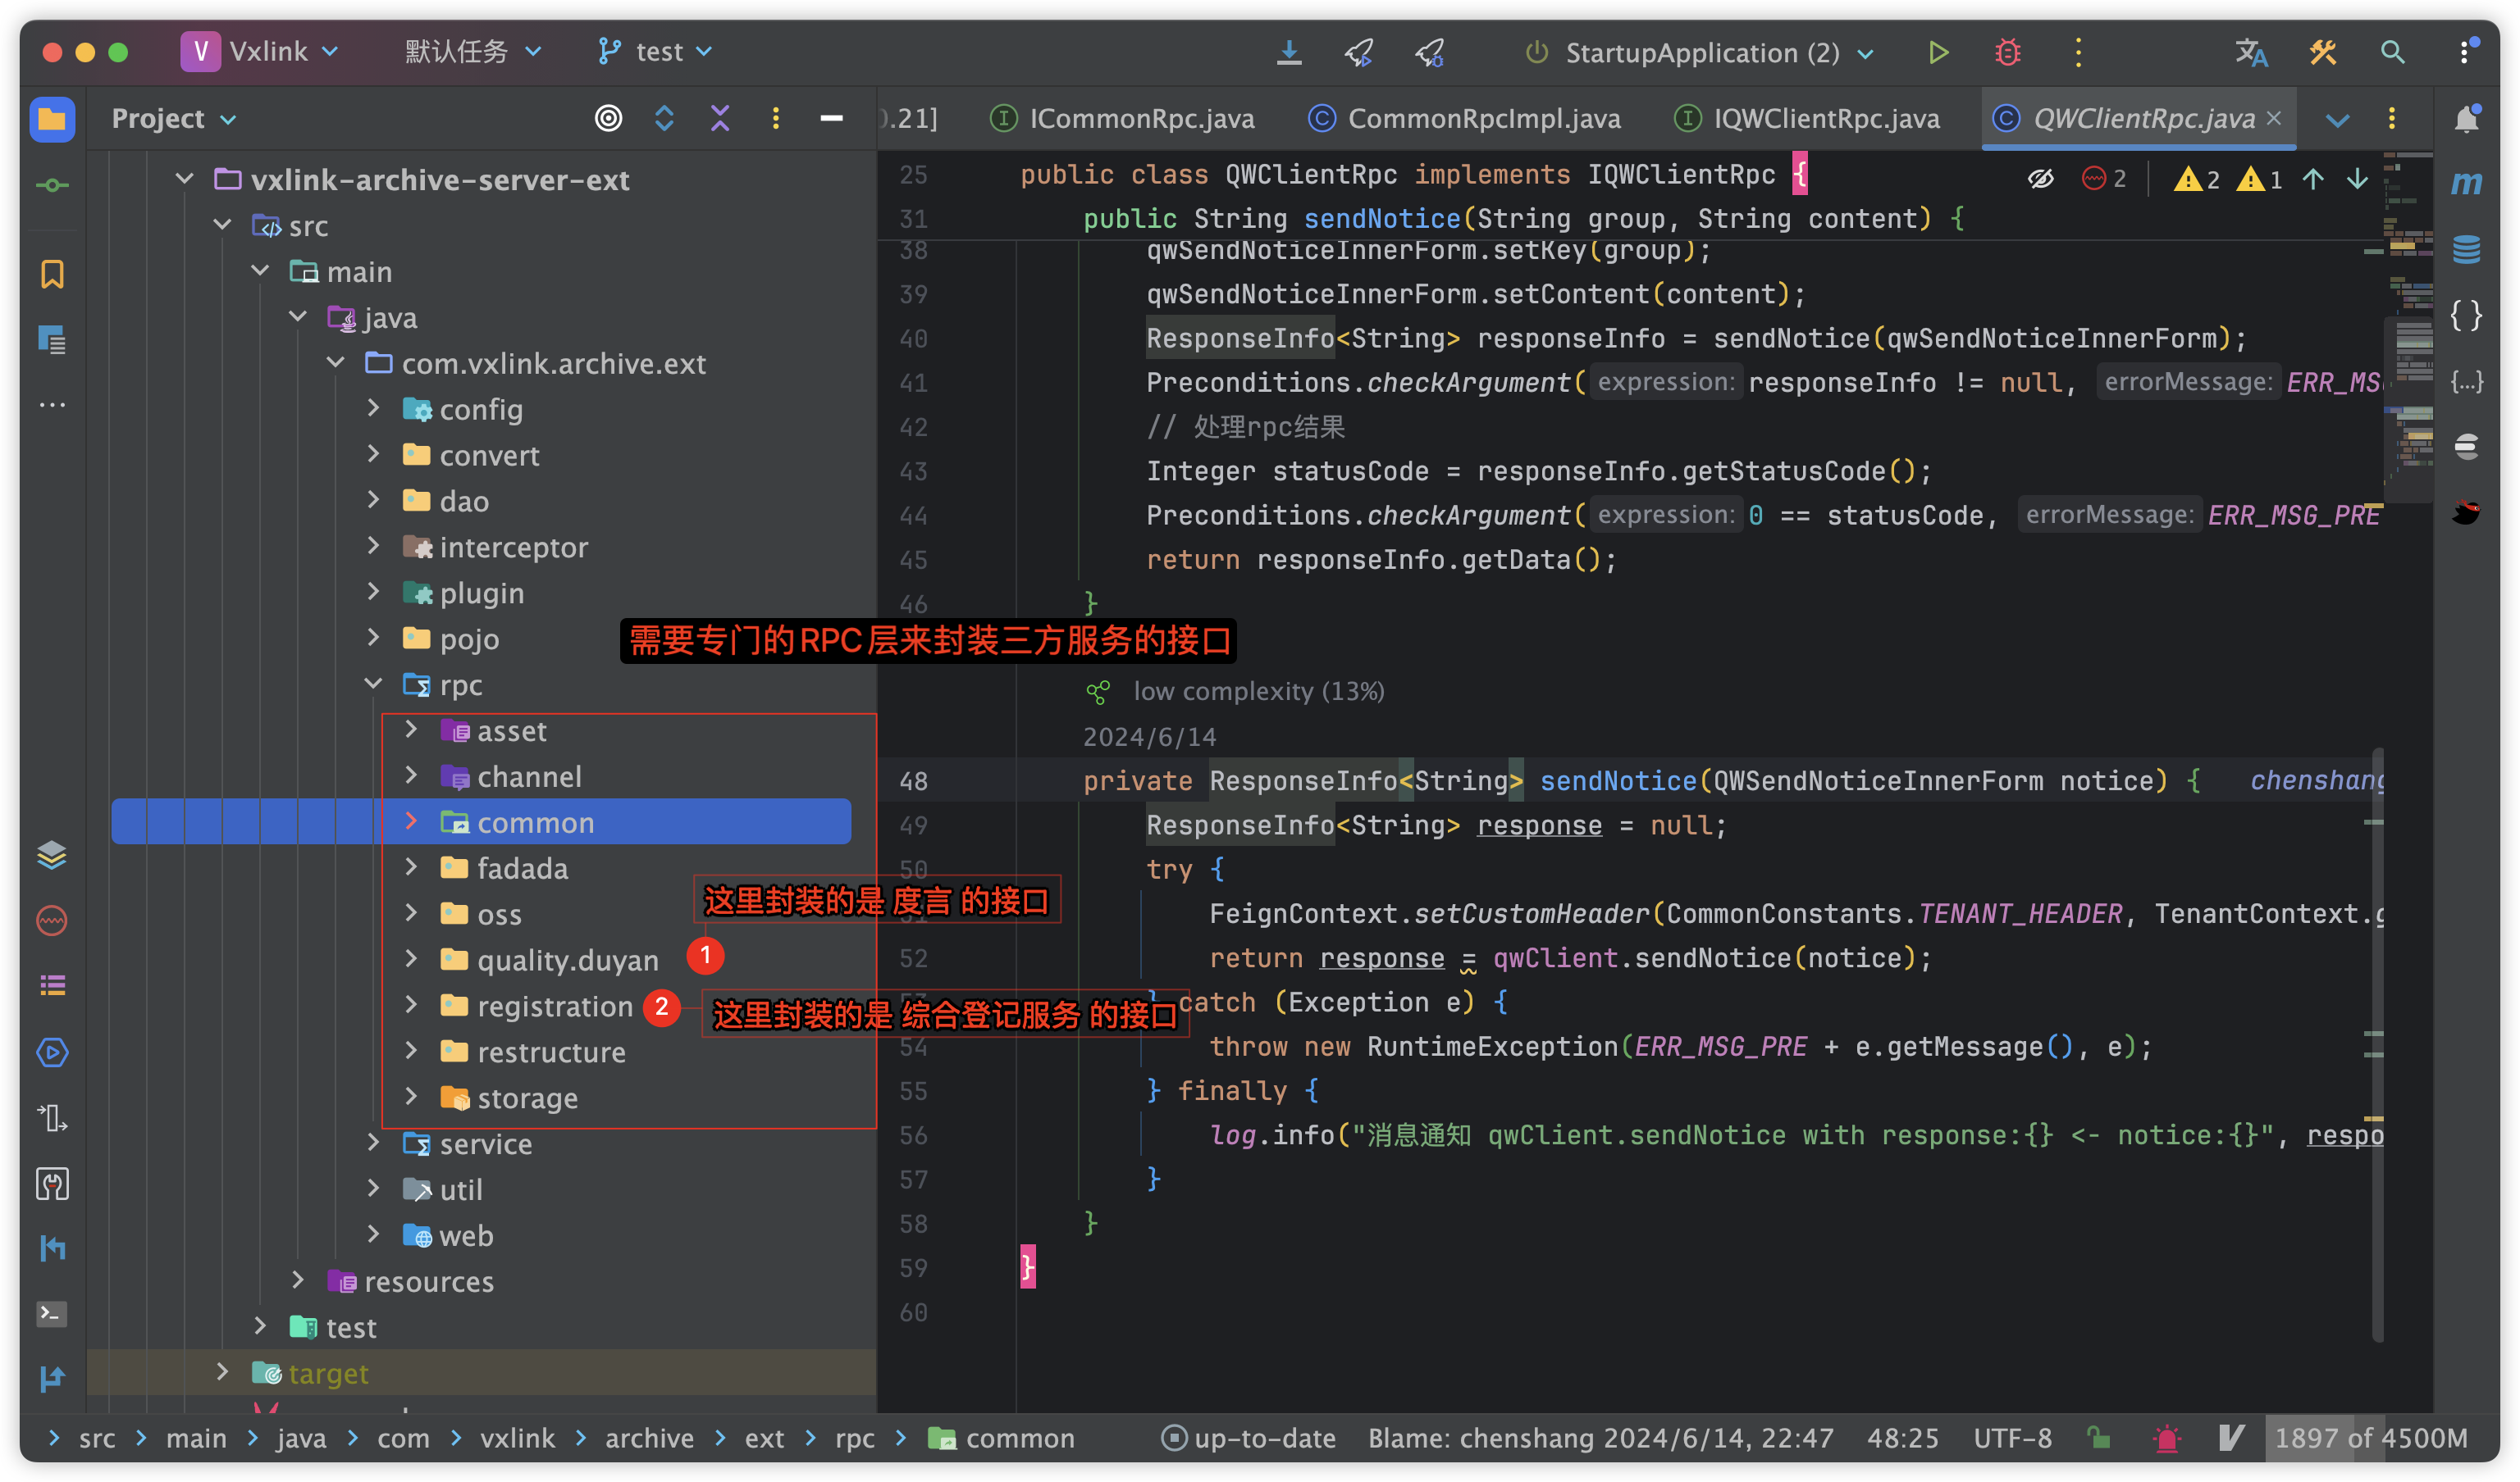This screenshot has width=2520, height=1482.
Task: Collapse all in Project panel
Action: coord(720,119)
